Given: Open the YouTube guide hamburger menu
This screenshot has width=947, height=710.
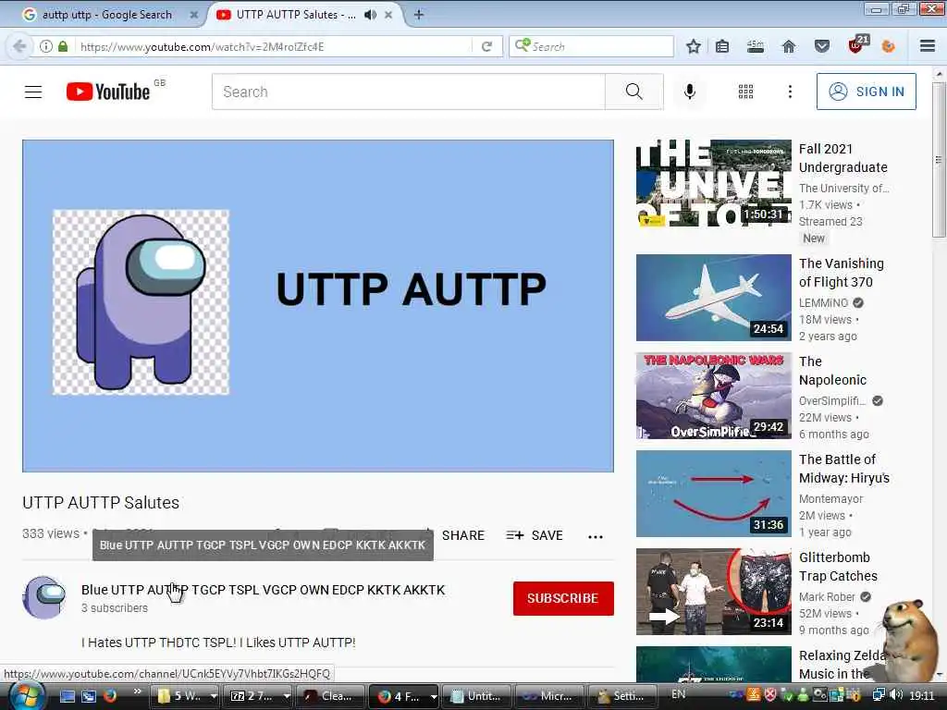Looking at the screenshot, I should coord(33,92).
